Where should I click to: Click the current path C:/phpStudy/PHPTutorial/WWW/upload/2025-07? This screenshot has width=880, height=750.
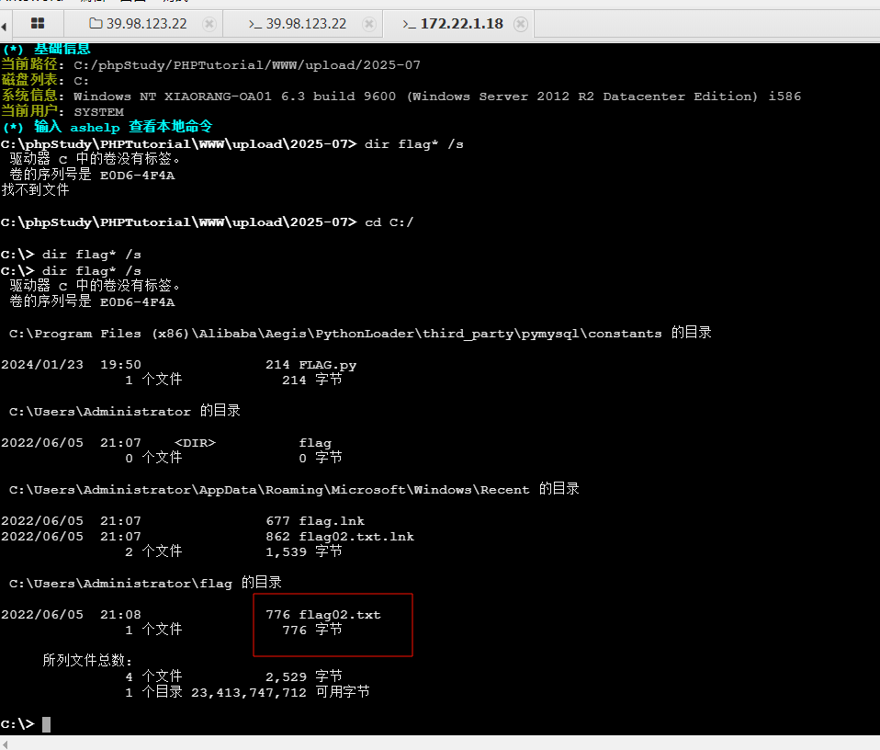pos(247,65)
